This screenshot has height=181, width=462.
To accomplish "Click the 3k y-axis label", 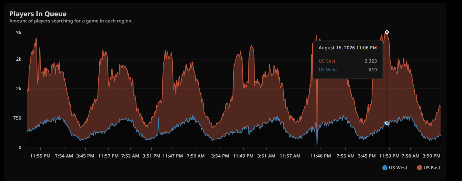I will [18, 33].
